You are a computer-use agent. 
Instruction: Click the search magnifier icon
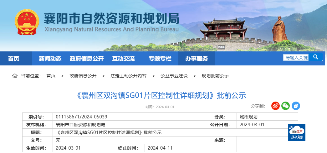pos(315,57)
